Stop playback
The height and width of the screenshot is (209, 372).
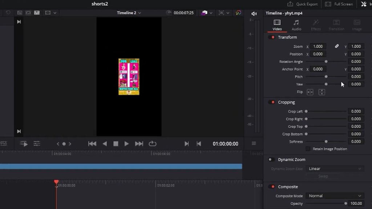(116, 144)
